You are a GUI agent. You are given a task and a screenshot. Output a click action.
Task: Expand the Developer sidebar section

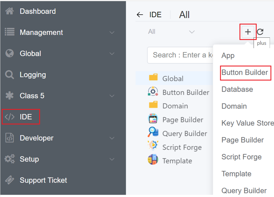click(x=112, y=138)
